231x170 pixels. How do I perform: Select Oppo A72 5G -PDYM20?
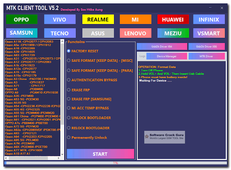point(22,126)
